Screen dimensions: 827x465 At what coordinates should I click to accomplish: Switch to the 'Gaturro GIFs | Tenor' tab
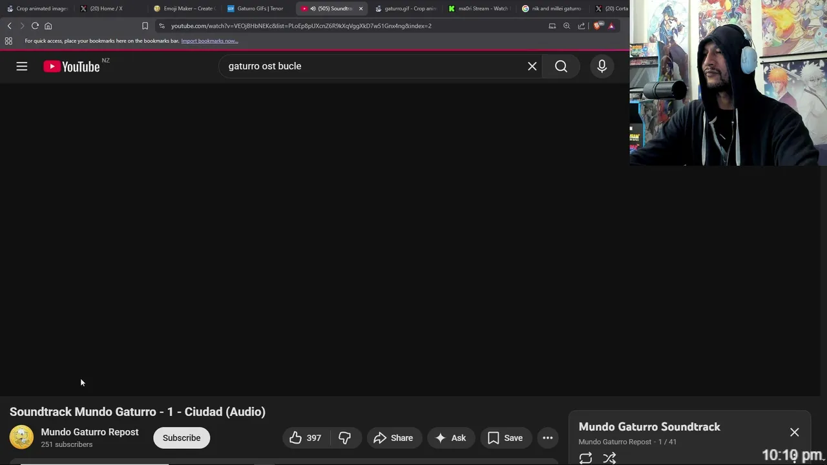(x=258, y=8)
